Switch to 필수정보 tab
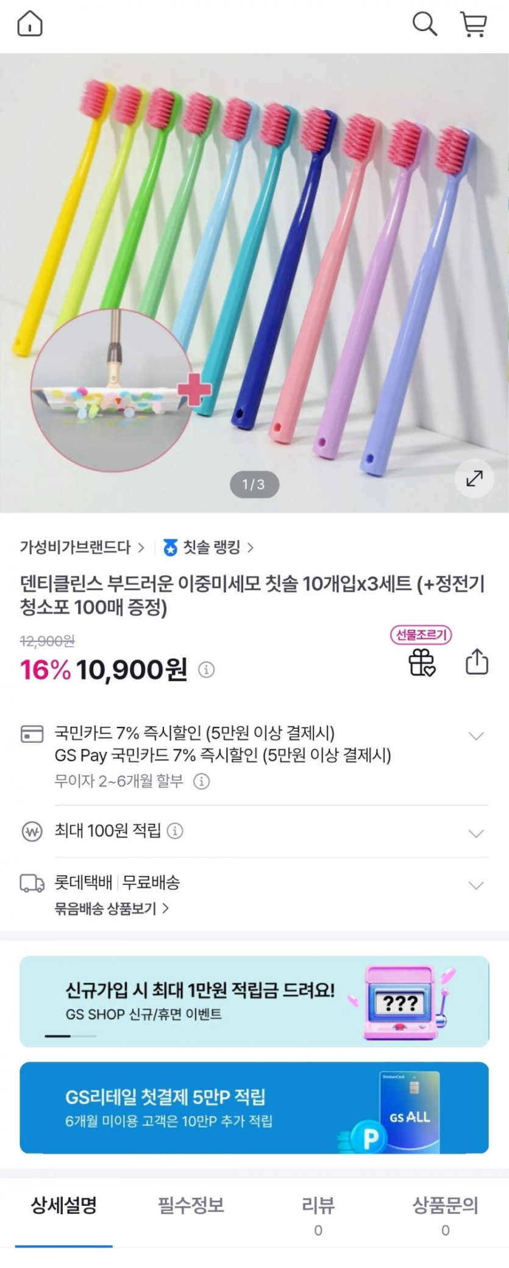 pos(191,1205)
